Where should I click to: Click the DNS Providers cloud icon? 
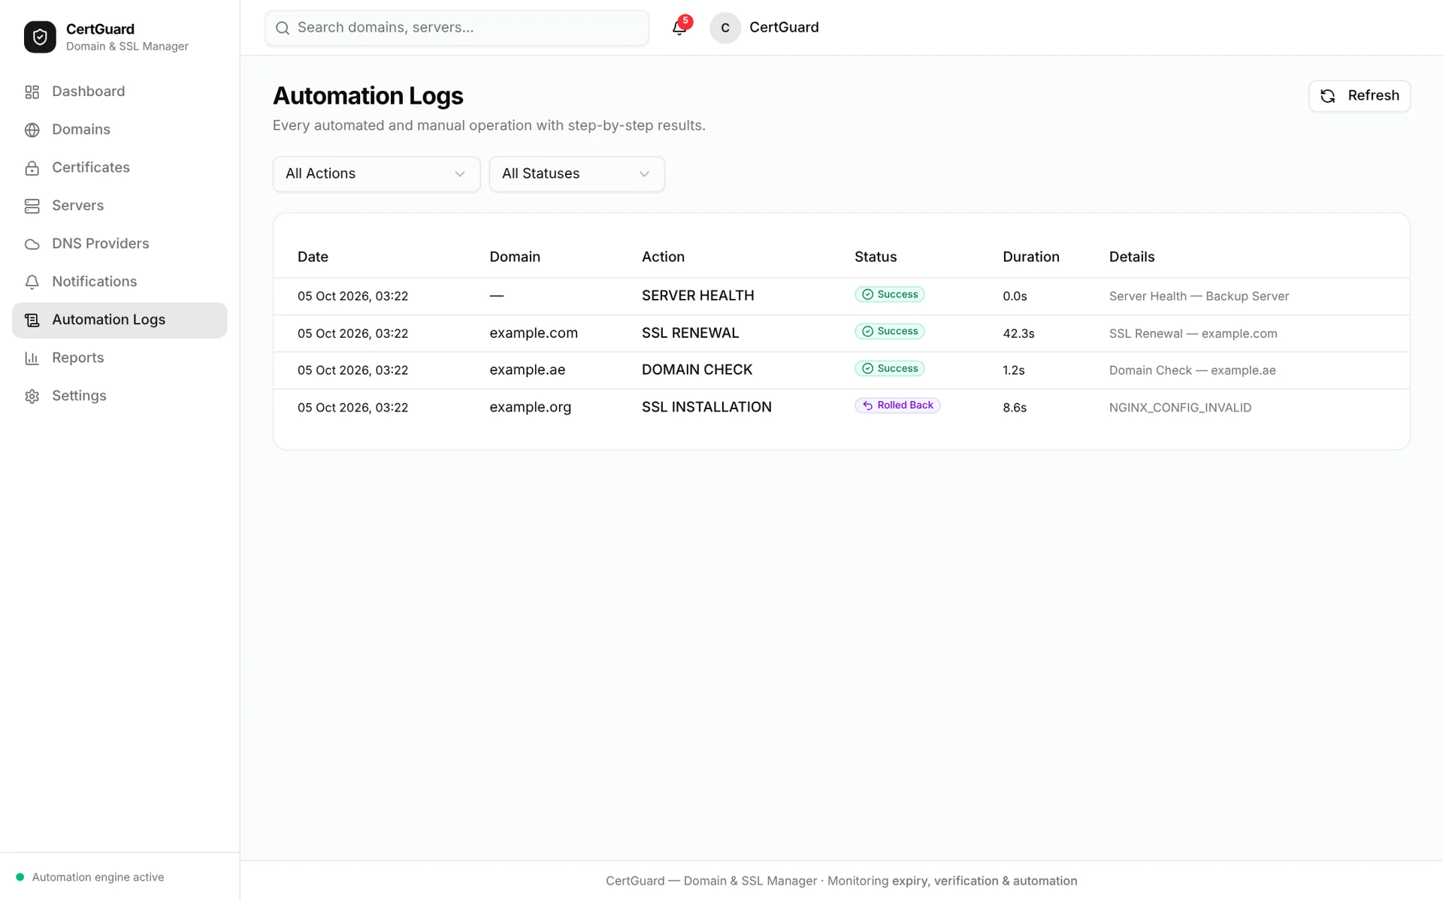click(32, 244)
